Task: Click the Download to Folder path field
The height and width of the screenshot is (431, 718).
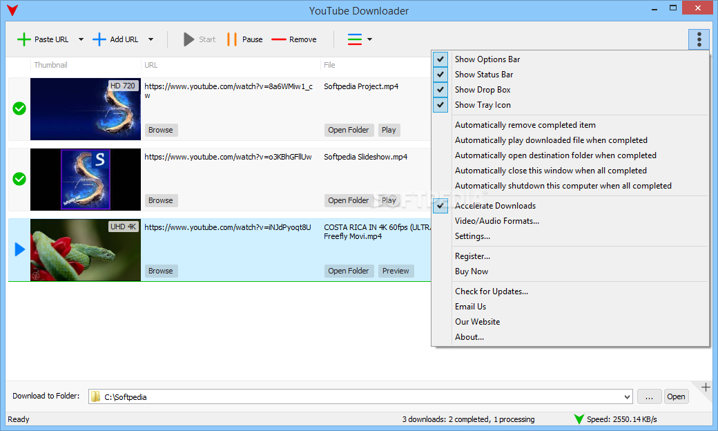Action: [x=360, y=396]
